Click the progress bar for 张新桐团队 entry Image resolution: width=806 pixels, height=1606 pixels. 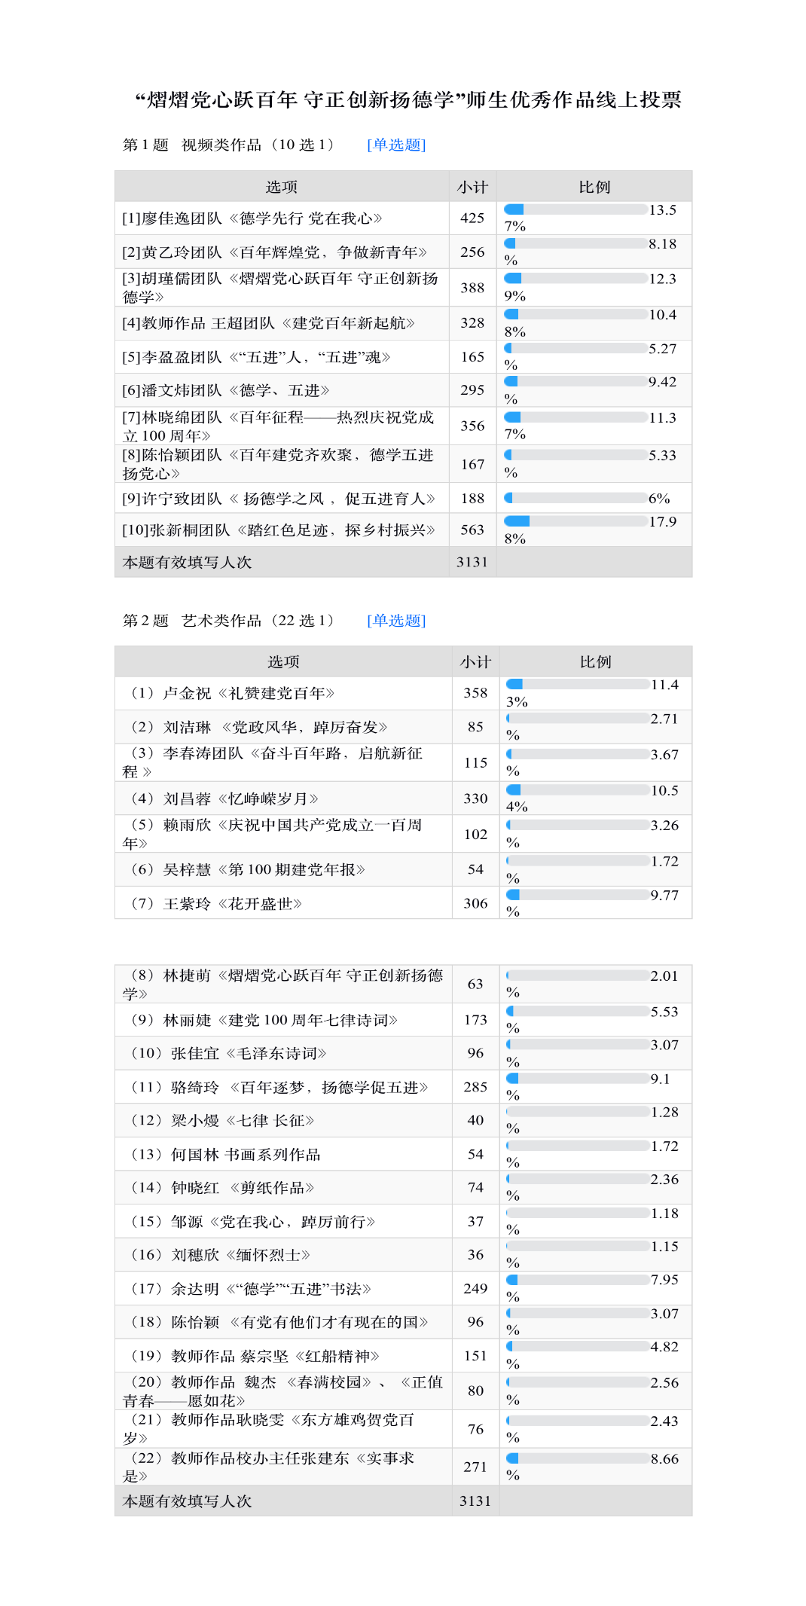tap(575, 521)
